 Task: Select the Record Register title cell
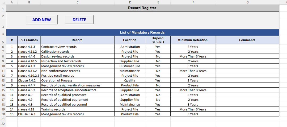142,8
